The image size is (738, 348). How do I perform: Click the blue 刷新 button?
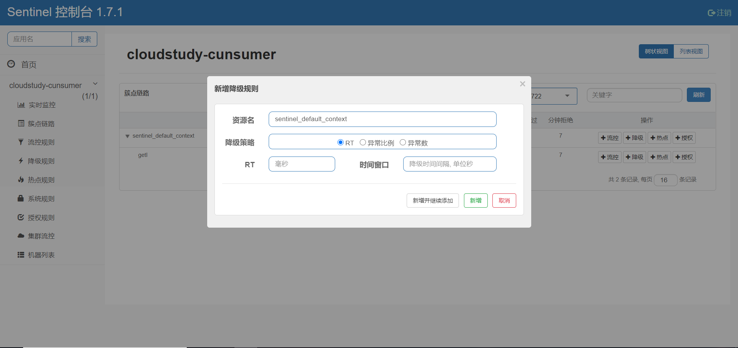point(699,95)
